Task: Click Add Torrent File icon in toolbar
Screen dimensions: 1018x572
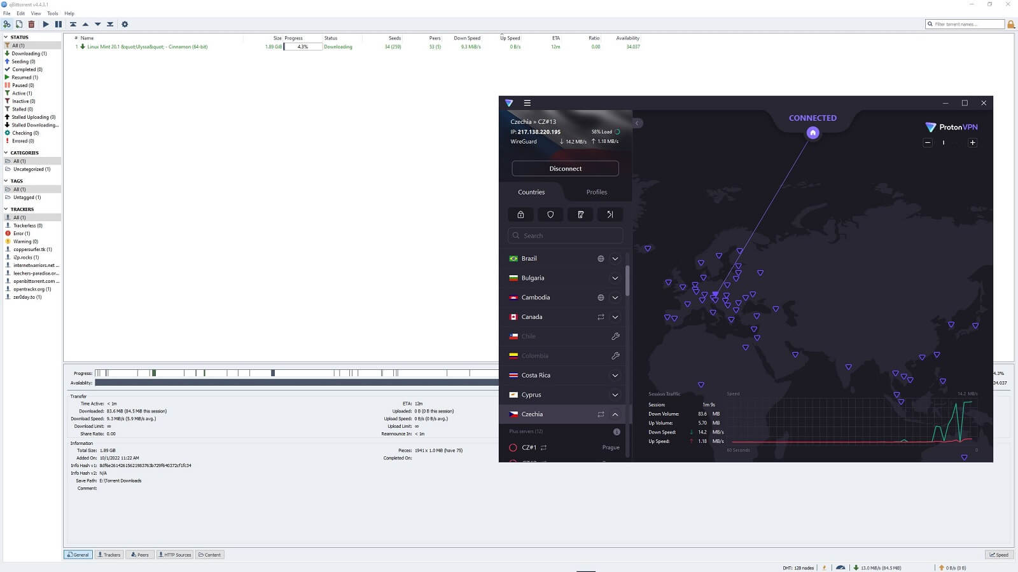Action: pyautogui.click(x=19, y=24)
